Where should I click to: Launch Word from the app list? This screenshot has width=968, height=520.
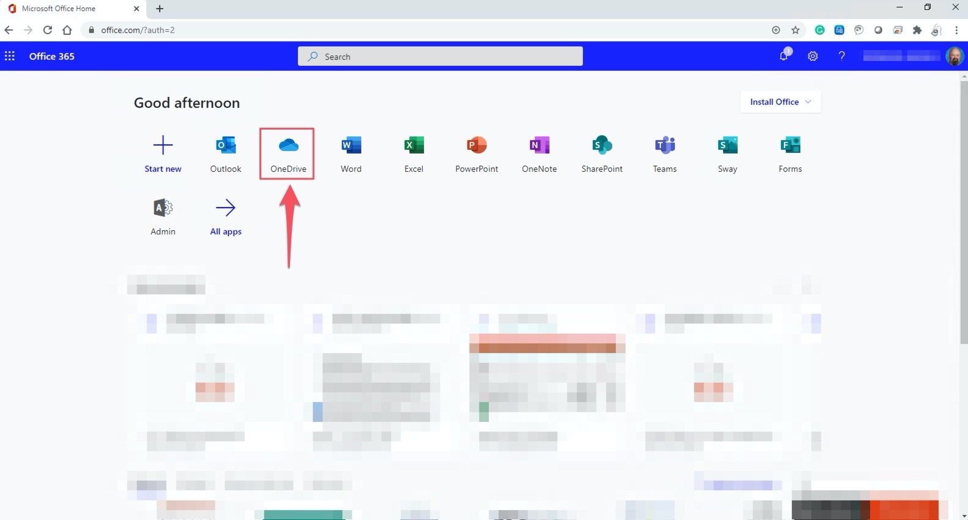click(x=351, y=153)
